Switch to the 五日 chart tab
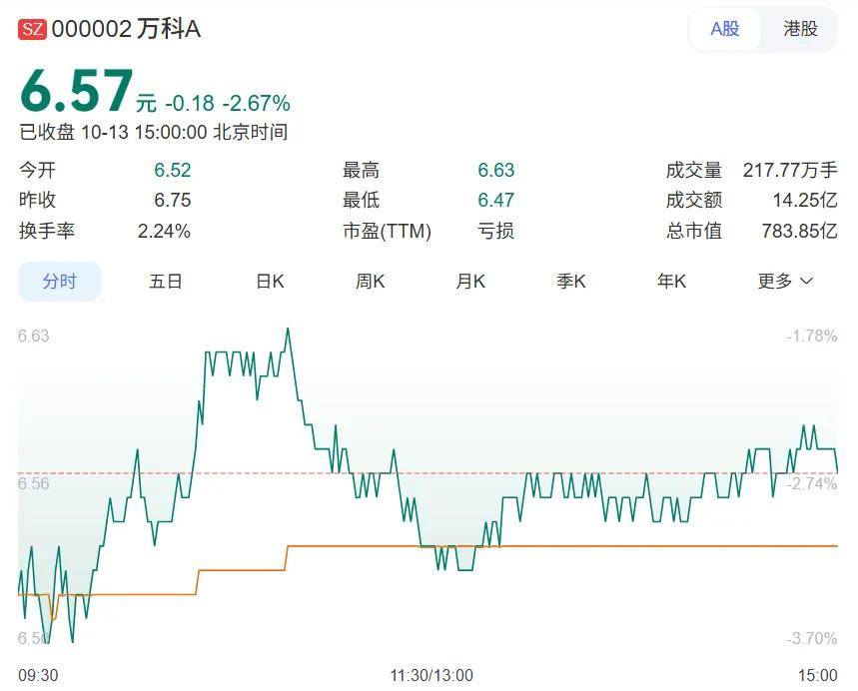The image size is (858, 691). 166,282
